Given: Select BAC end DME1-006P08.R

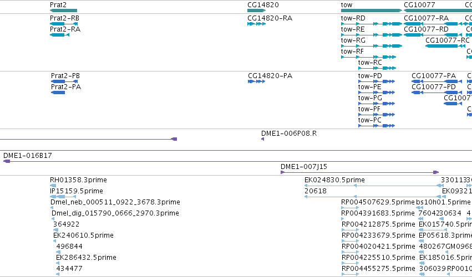Looking at the screenshot, I should 289,134.
